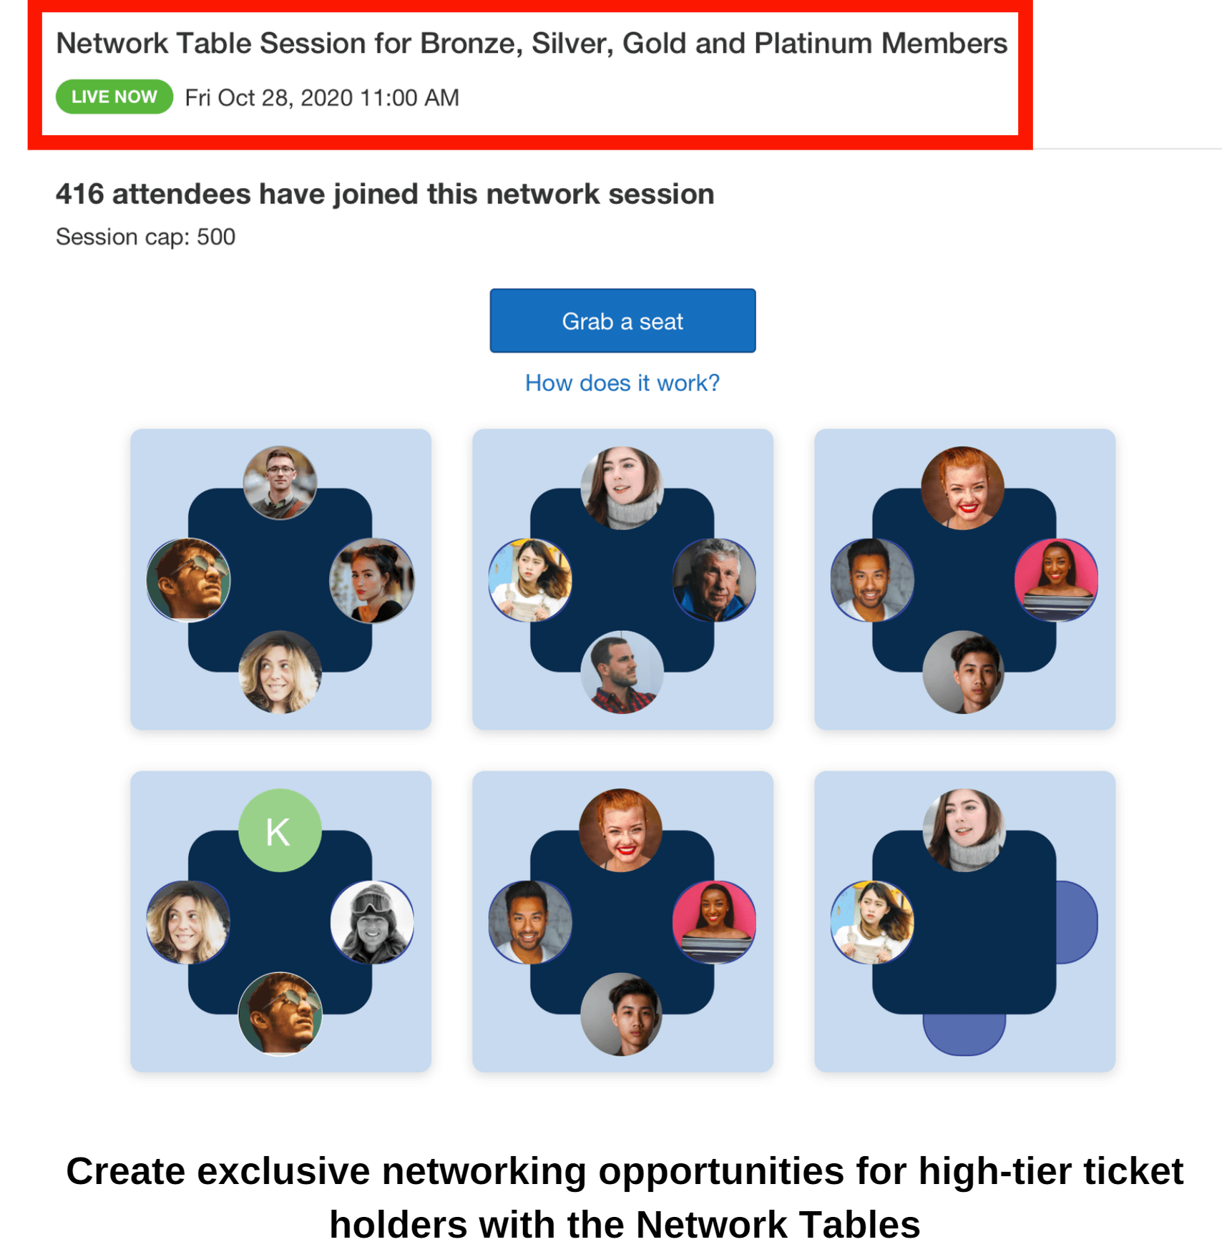Viewport: 1227px width, 1257px height.
Task: Click the "416 attendees have joined" heading
Action: 385,194
